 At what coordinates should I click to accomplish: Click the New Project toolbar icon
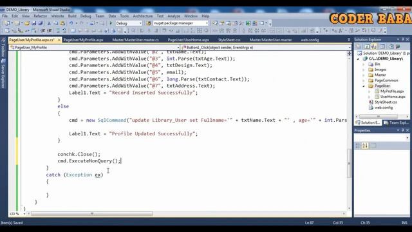(x=7, y=23)
